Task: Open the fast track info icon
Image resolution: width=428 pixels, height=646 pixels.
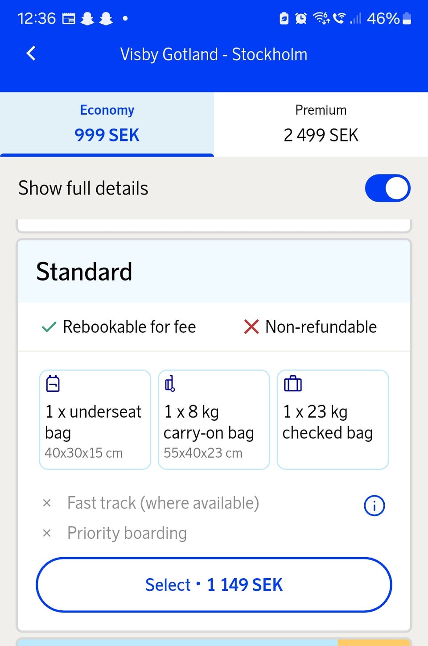Action: (374, 505)
